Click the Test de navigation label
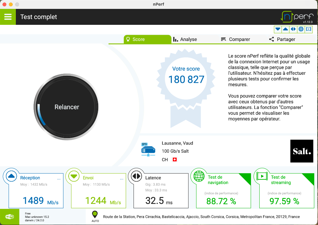Screen dimensions: 318x225 point(218,180)
